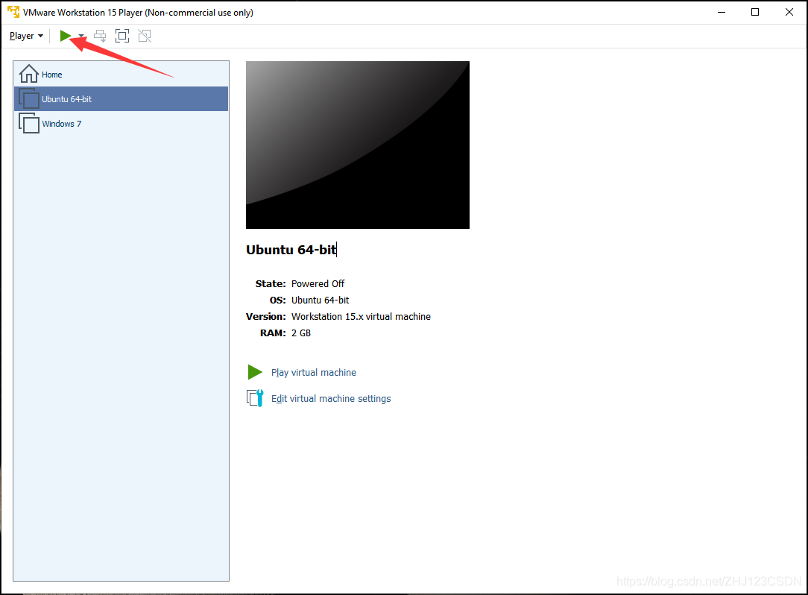Click the VMware logo in title bar
The width and height of the screenshot is (808, 595).
pyautogui.click(x=13, y=12)
